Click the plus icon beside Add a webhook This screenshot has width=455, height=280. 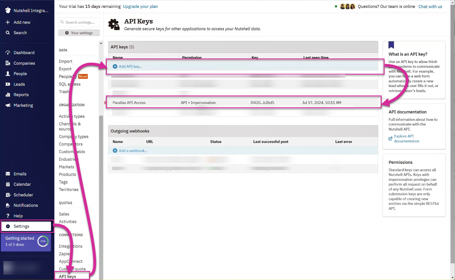coord(115,151)
